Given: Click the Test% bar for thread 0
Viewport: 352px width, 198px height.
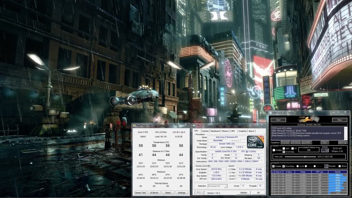Looking at the screenshot, I should point(338,175).
